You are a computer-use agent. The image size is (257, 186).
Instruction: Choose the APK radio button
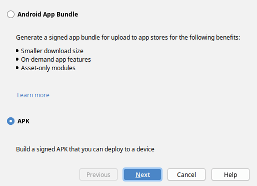pos(10,121)
